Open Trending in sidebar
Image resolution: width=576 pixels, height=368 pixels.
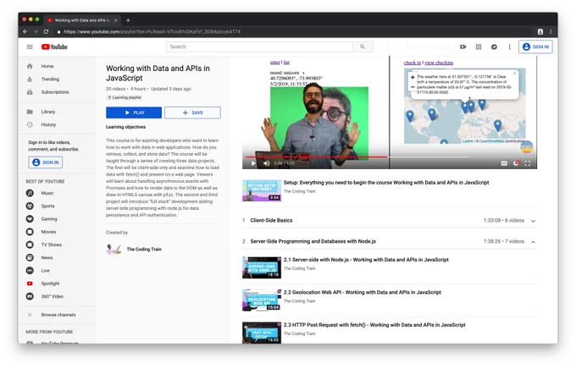[x=50, y=79]
